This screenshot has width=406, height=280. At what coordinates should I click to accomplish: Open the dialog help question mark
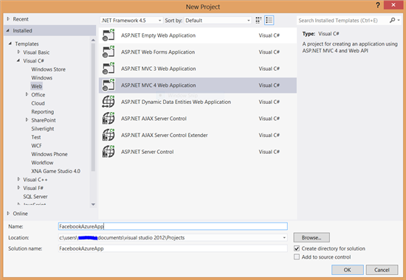click(378, 5)
